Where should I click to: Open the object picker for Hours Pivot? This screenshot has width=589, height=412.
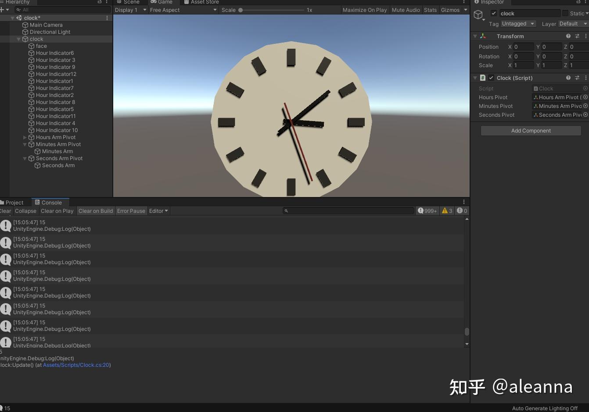tap(585, 97)
